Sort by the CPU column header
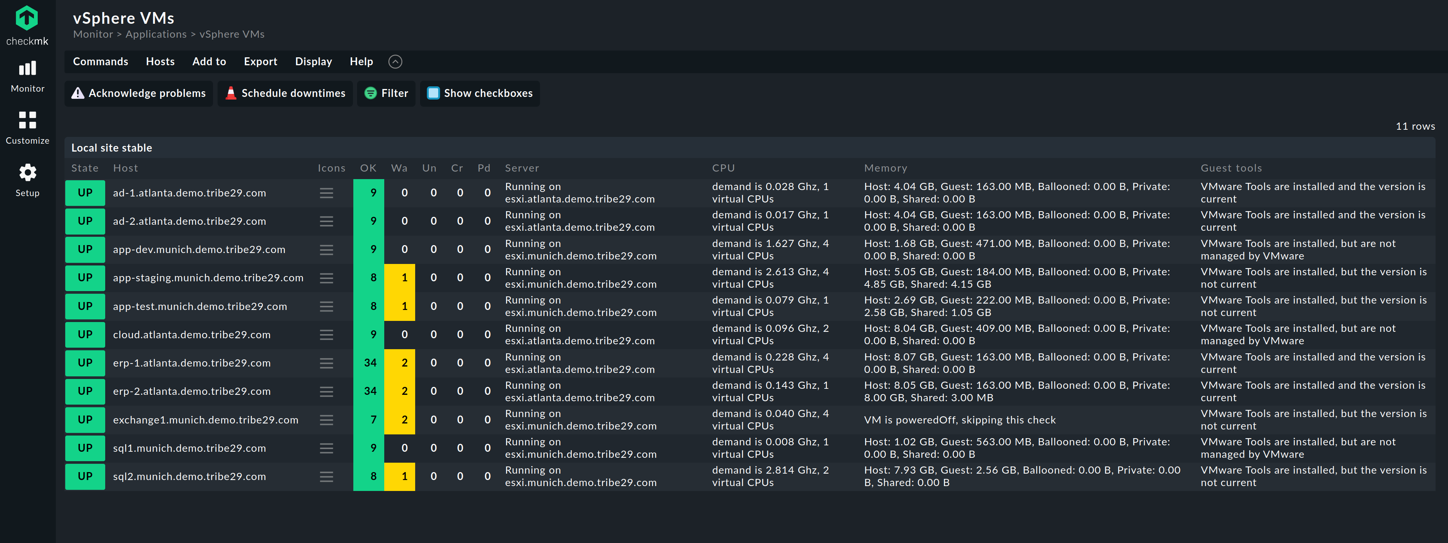Viewport: 1448px width, 543px height. tap(724, 168)
